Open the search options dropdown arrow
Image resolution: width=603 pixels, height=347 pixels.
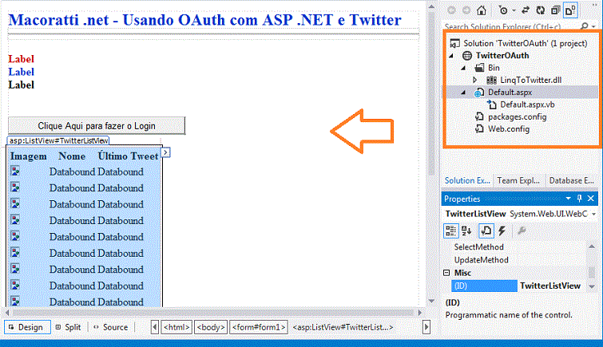click(593, 26)
